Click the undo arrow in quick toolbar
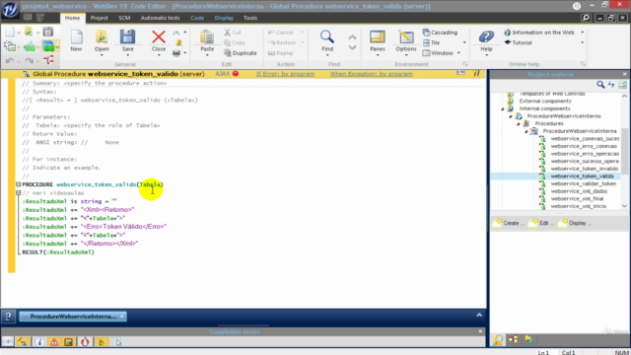Viewport: 631px width, 355px height. click(x=10, y=60)
